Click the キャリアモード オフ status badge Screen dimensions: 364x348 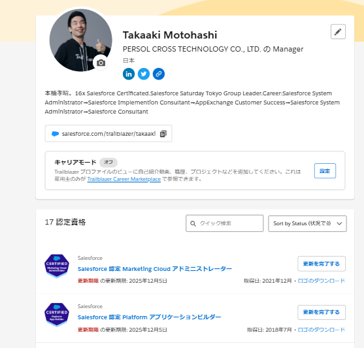(108, 162)
